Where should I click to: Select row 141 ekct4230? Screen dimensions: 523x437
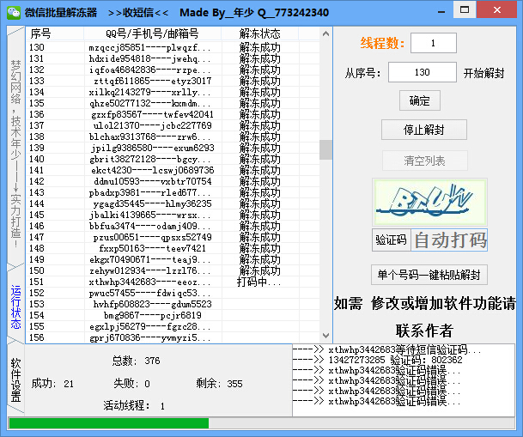pos(173,170)
